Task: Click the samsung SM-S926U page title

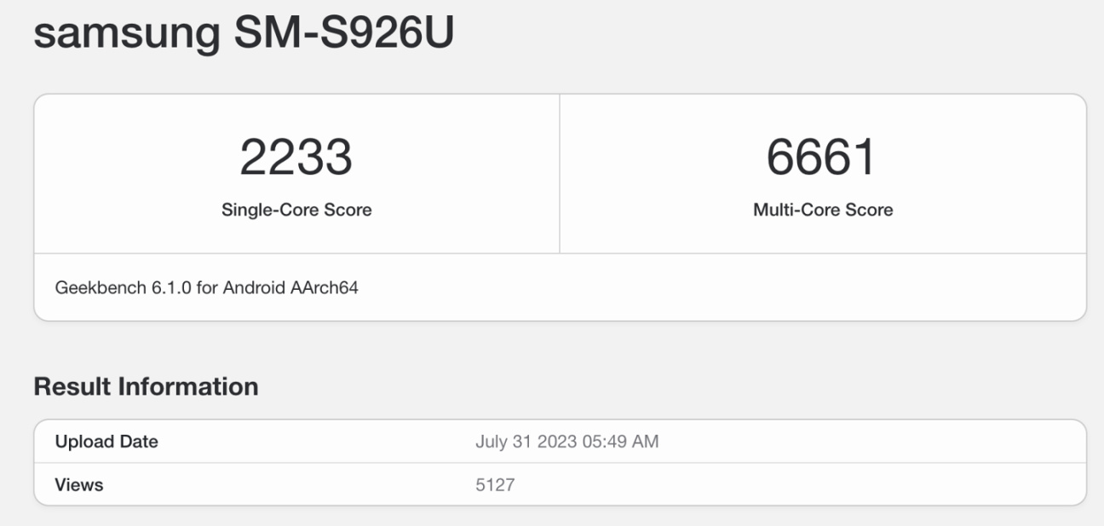Action: point(244,32)
